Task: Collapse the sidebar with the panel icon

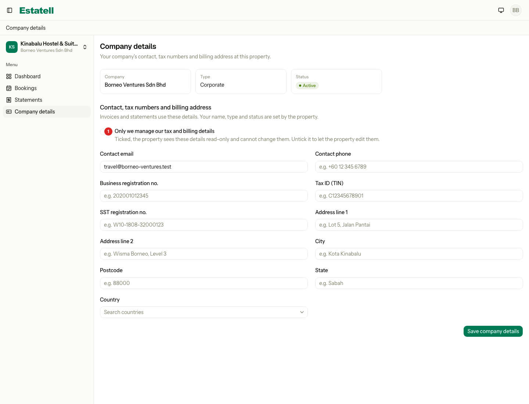Action: click(10, 10)
